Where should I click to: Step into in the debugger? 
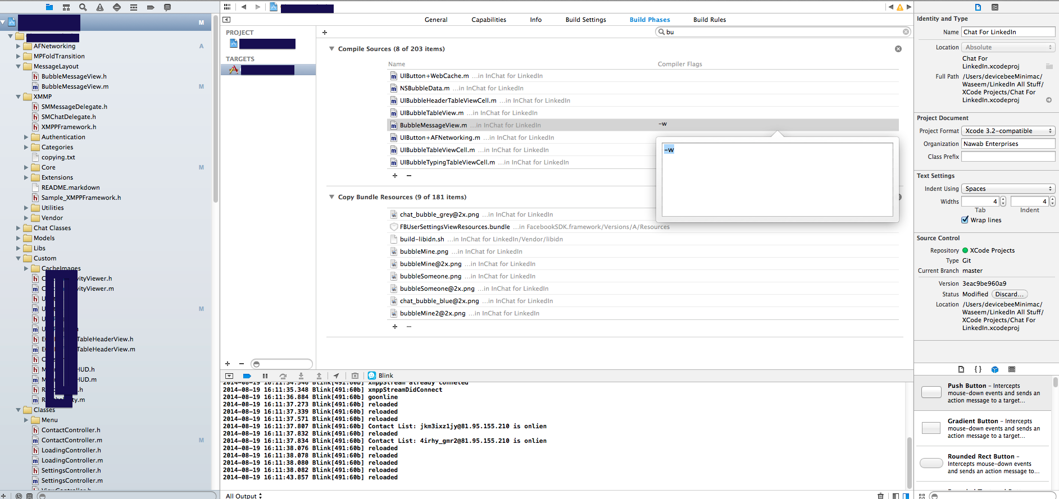[x=301, y=376]
